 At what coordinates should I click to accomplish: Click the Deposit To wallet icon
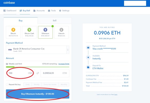(88, 67)
